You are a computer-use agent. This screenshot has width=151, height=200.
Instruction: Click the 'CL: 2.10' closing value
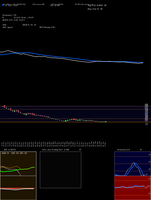click(55, 5)
